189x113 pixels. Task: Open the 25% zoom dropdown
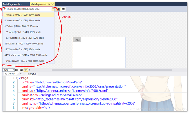click(13, 70)
